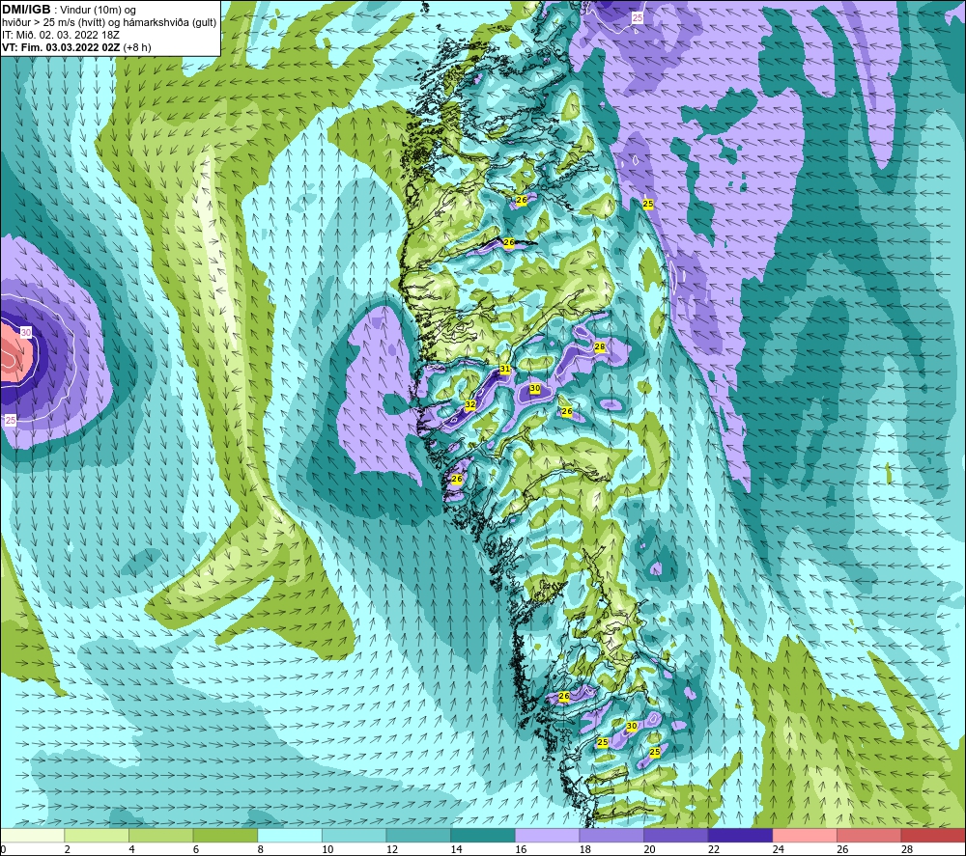The image size is (966, 856).
Task: Click the legend scale number '4'
Action: click(131, 849)
